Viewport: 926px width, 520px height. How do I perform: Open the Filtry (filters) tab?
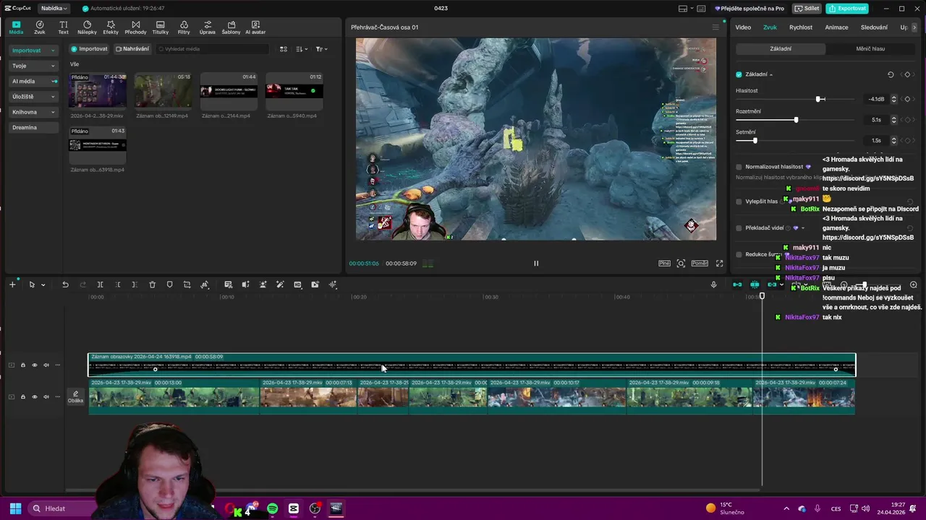[x=184, y=27]
